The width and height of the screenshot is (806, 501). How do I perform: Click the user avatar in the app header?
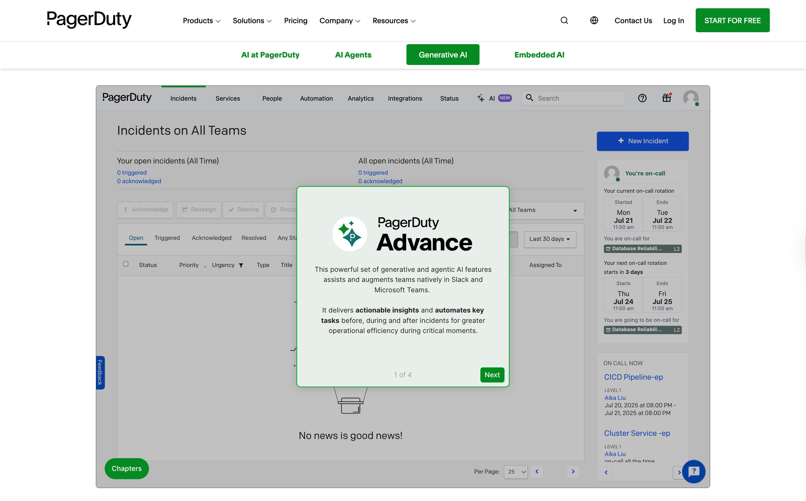(x=691, y=98)
